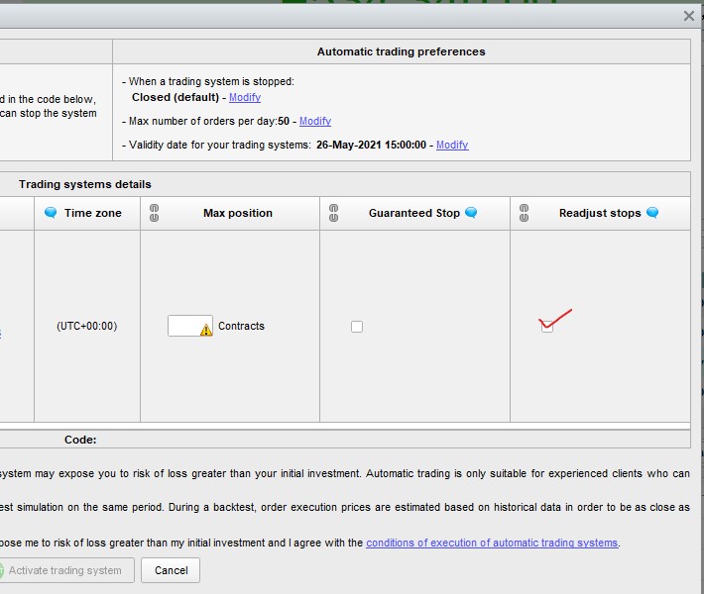The image size is (704, 594).
Task: Click the Time zone column header
Action: point(92,213)
